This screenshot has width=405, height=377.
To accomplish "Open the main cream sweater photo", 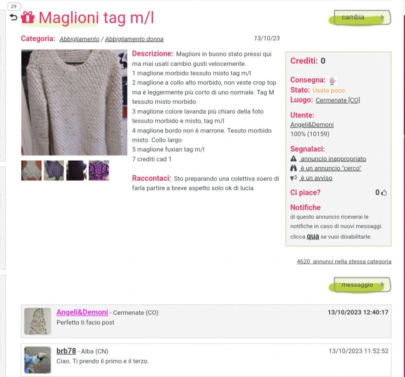I will (x=74, y=103).
